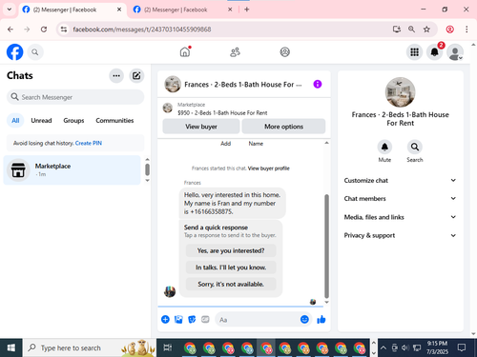The height and width of the screenshot is (357, 477).
Task: Bookmark this page with star icon
Action: pyautogui.click(x=426, y=30)
